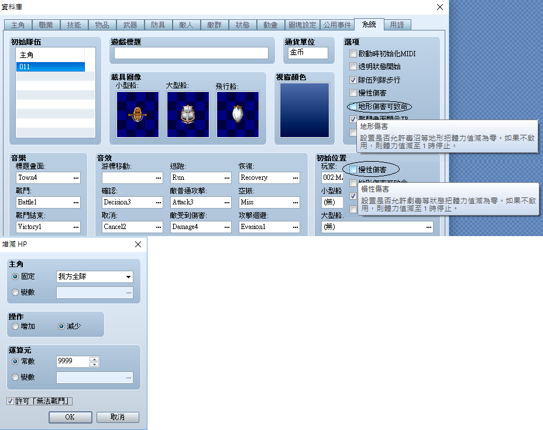Focus the 遊戲標題 text field

191,53
